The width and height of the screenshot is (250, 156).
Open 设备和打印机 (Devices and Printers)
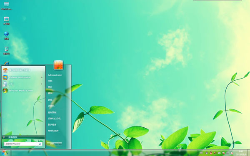tap(54, 119)
